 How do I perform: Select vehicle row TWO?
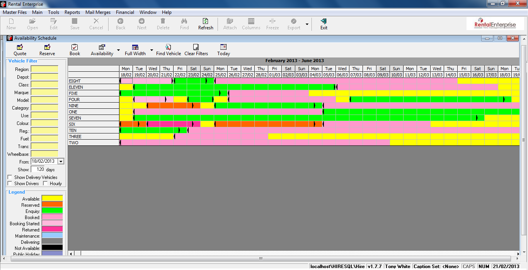pos(94,143)
